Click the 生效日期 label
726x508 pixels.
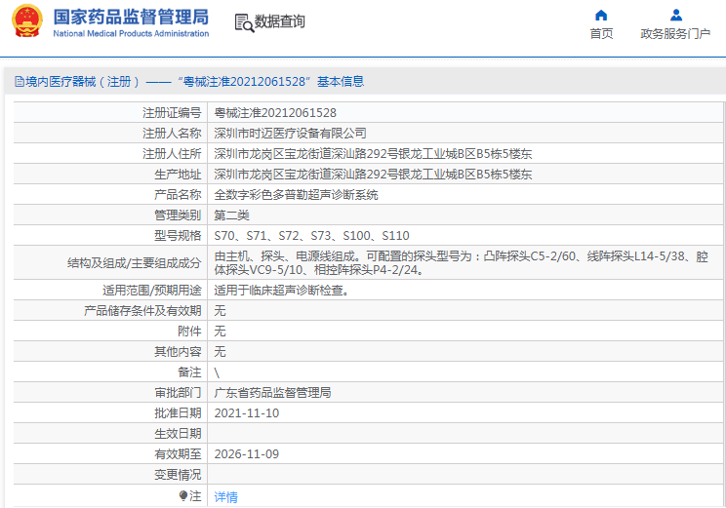click(x=178, y=434)
